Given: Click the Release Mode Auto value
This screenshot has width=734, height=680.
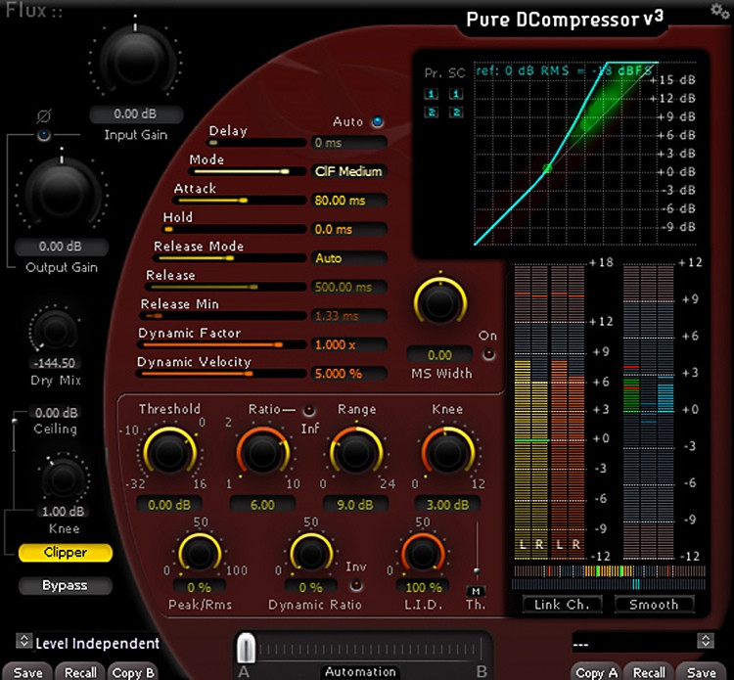Looking at the screenshot, I should [x=349, y=258].
